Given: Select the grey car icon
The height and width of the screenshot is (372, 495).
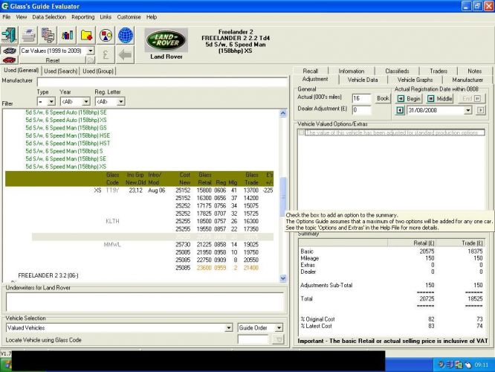Looking at the screenshot, I should pos(10,51).
